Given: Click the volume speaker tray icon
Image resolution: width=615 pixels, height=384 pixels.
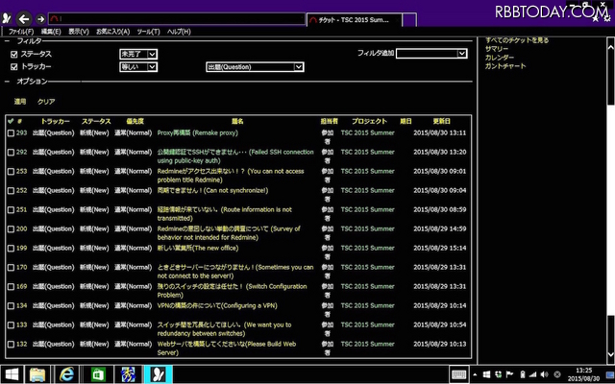Looking at the screenshot, I should 545,375.
